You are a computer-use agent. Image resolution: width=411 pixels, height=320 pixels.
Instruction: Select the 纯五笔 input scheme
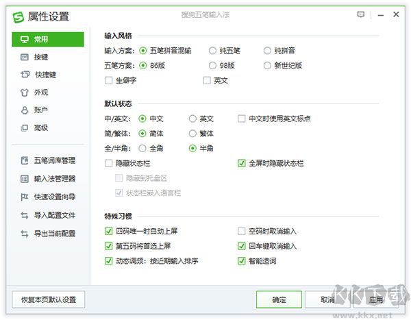tap(212, 51)
